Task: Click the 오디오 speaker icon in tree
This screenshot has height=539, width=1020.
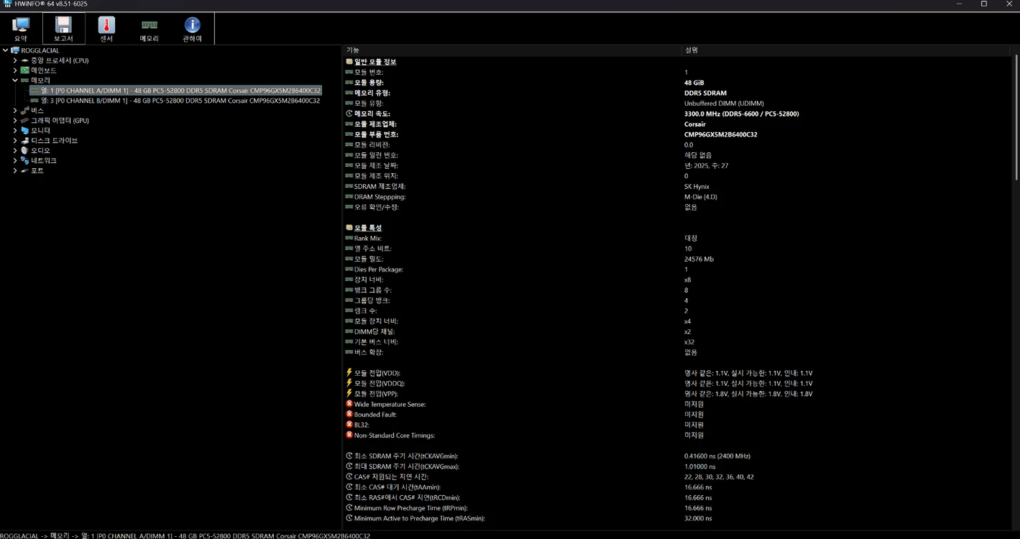Action: (x=25, y=151)
